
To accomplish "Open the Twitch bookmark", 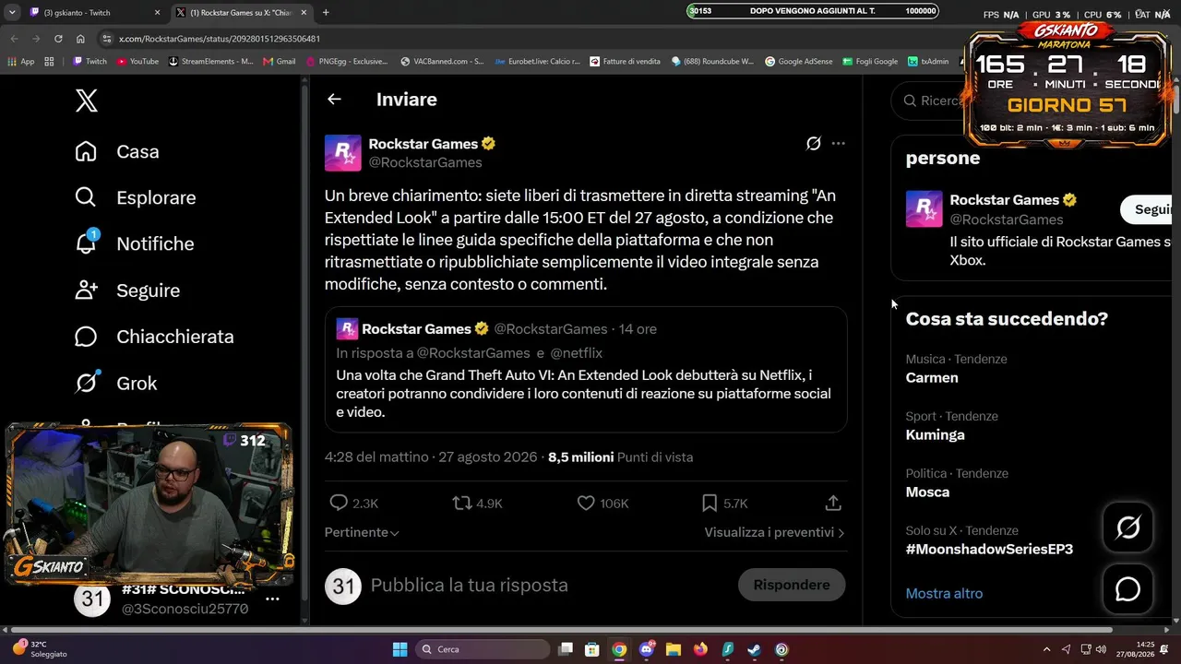I will click(x=89, y=62).
